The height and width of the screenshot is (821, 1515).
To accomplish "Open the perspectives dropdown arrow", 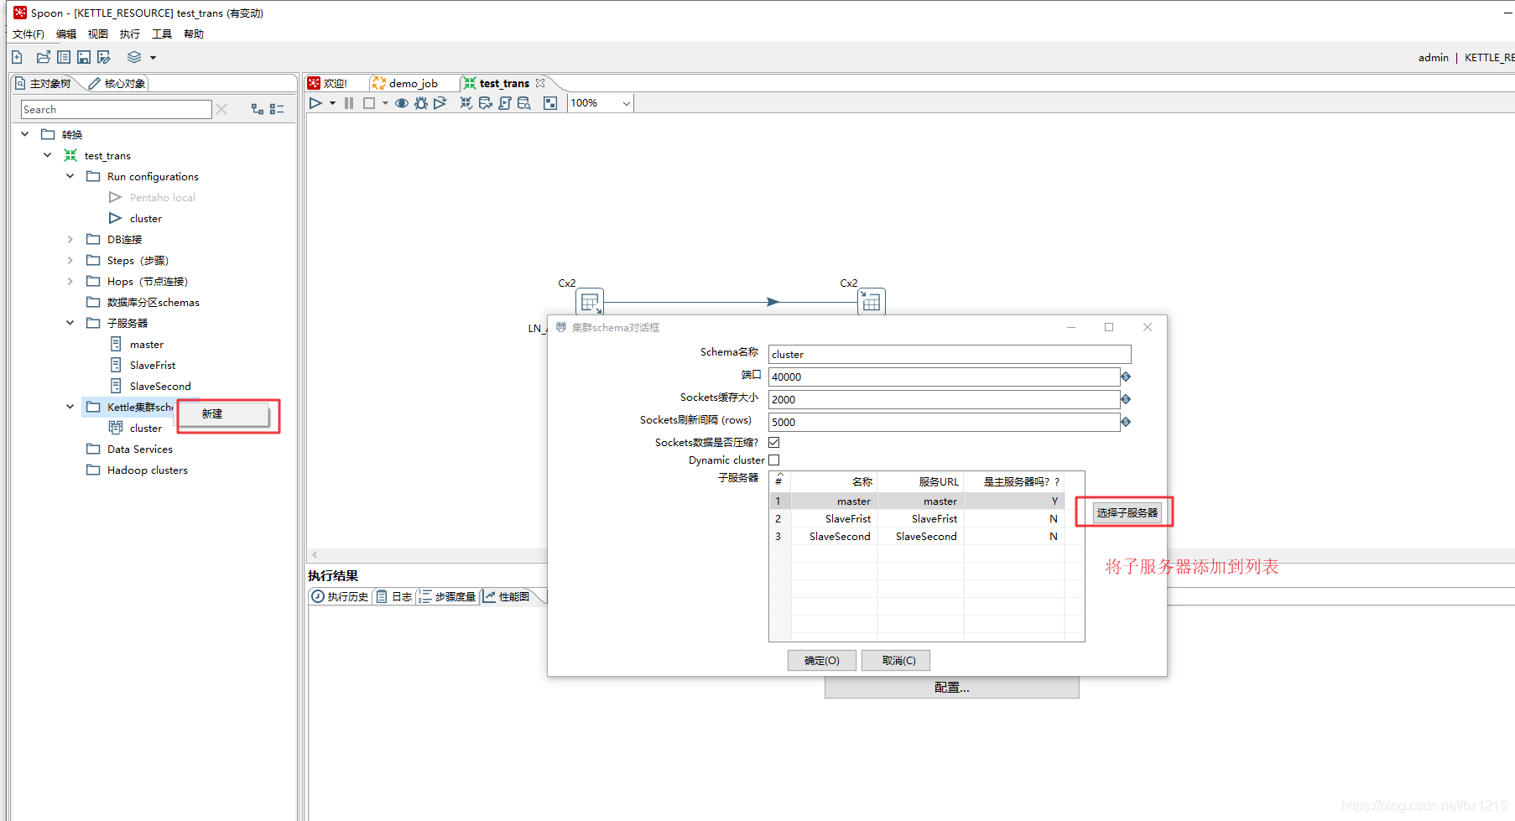I will click(153, 58).
